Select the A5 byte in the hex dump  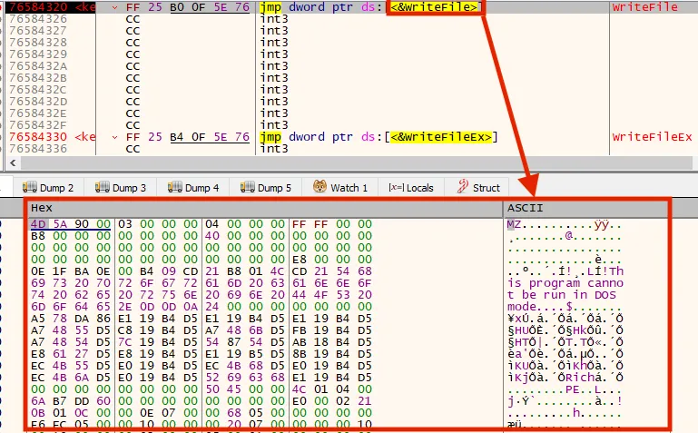[x=38, y=319]
